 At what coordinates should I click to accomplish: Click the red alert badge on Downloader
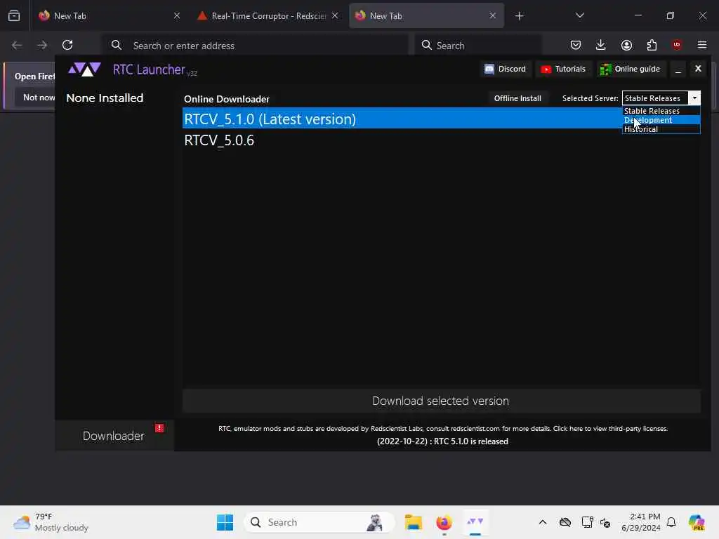[159, 427]
